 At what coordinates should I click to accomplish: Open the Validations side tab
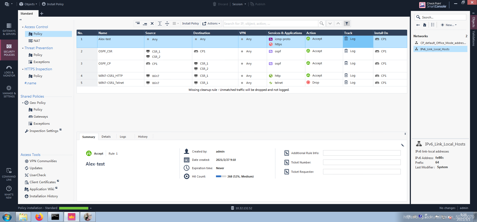point(474,39)
